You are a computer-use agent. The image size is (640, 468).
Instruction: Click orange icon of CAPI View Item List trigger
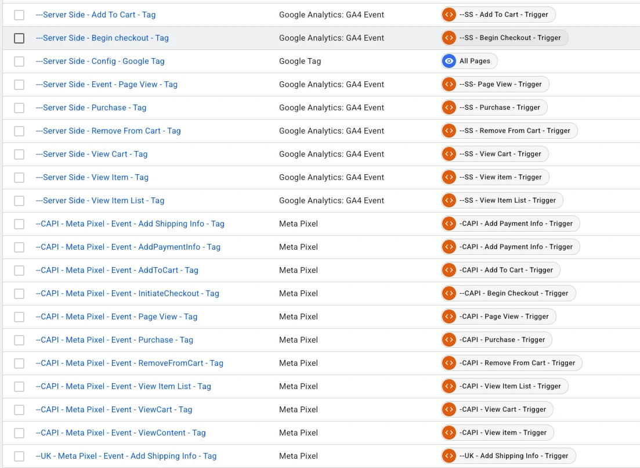coord(449,386)
